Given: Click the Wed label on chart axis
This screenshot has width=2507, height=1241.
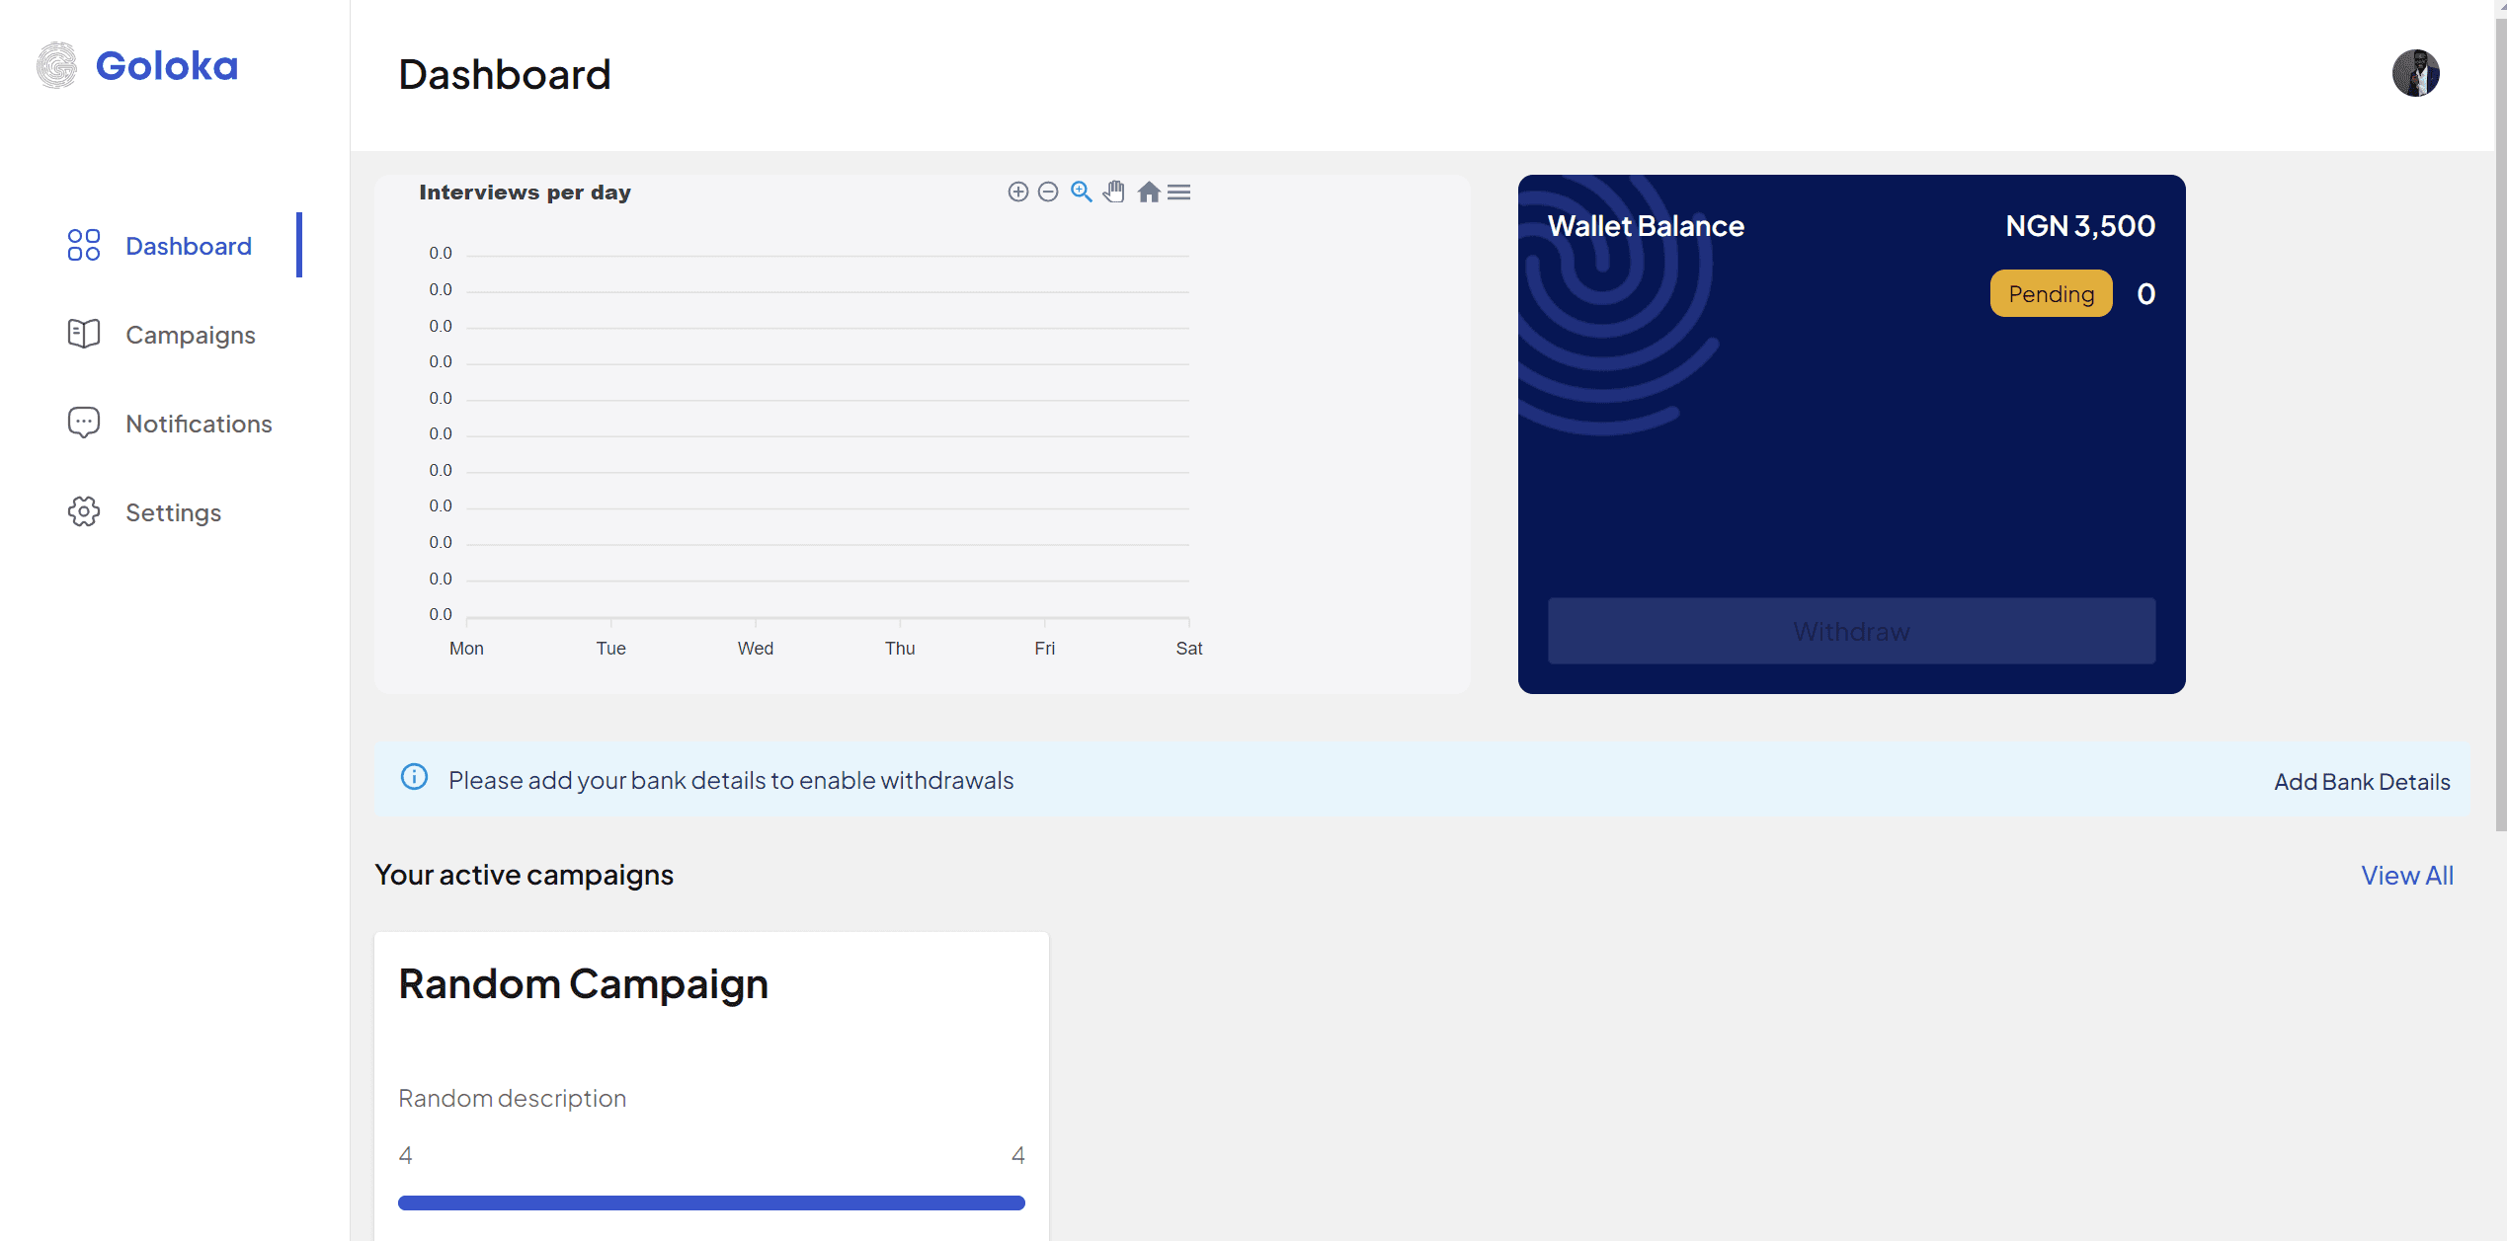Looking at the screenshot, I should coord(756,649).
